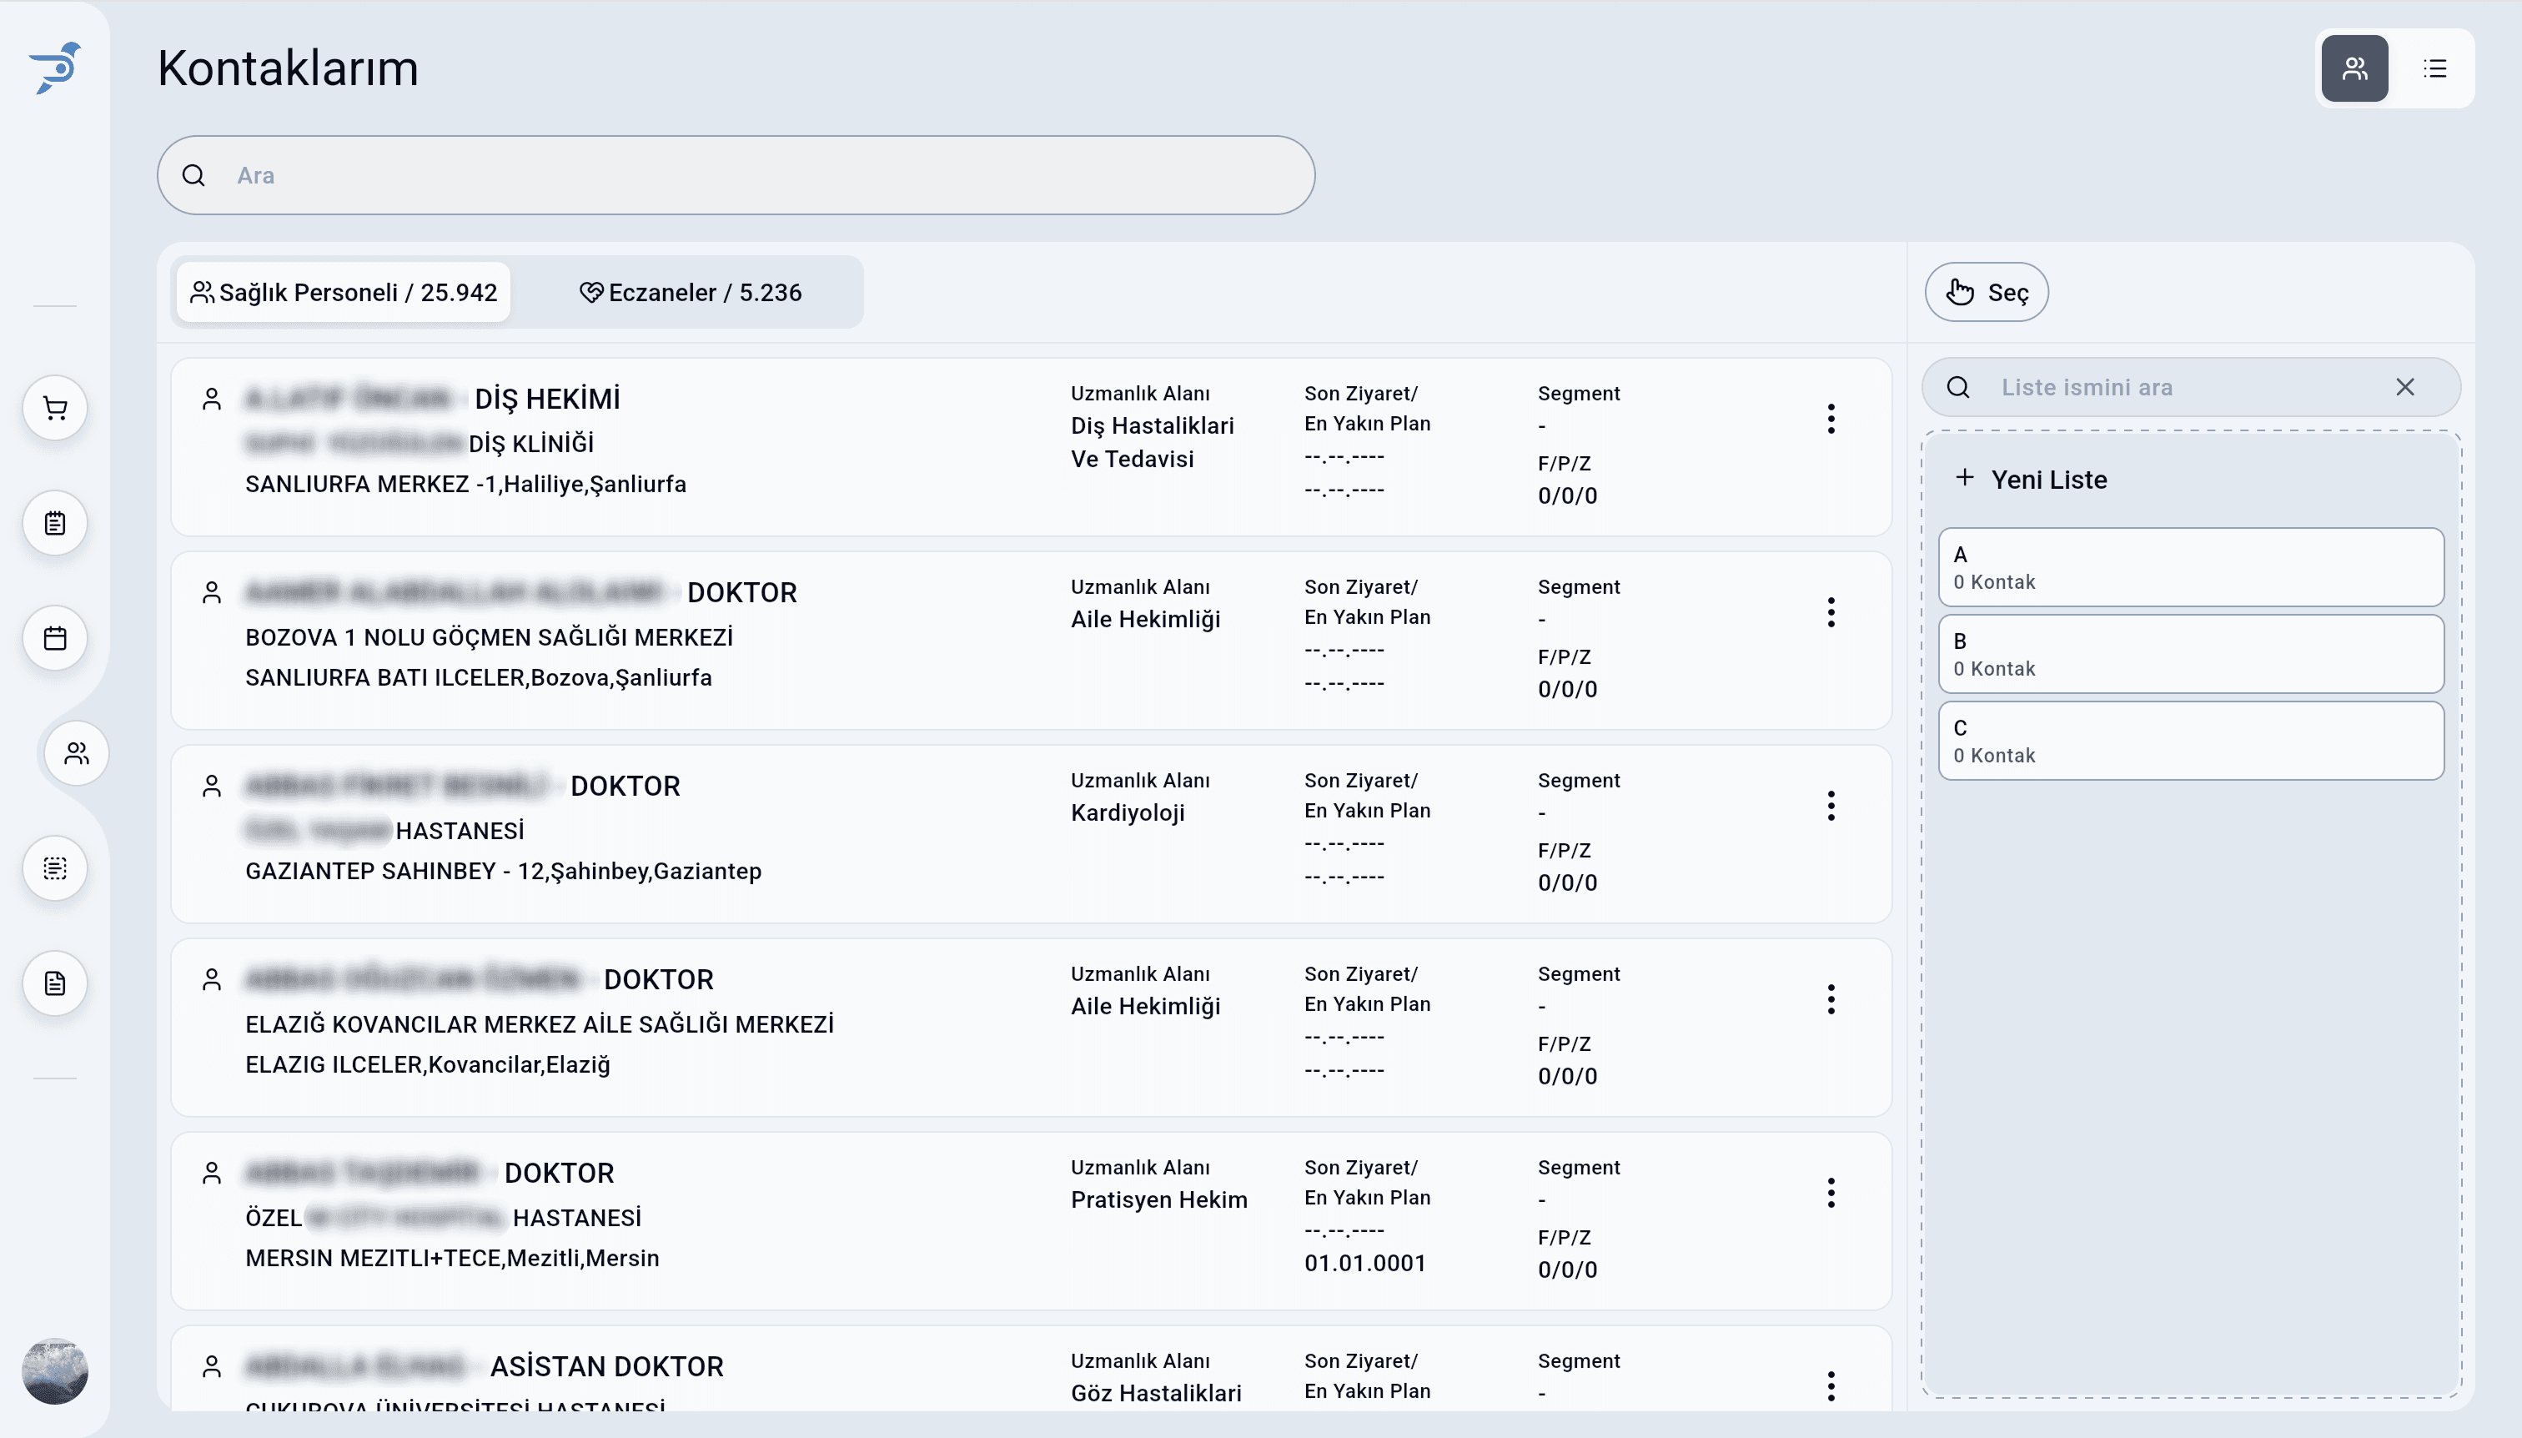Image resolution: width=2522 pixels, height=1438 pixels.
Task: Click the user avatar photo
Action: [55, 1370]
